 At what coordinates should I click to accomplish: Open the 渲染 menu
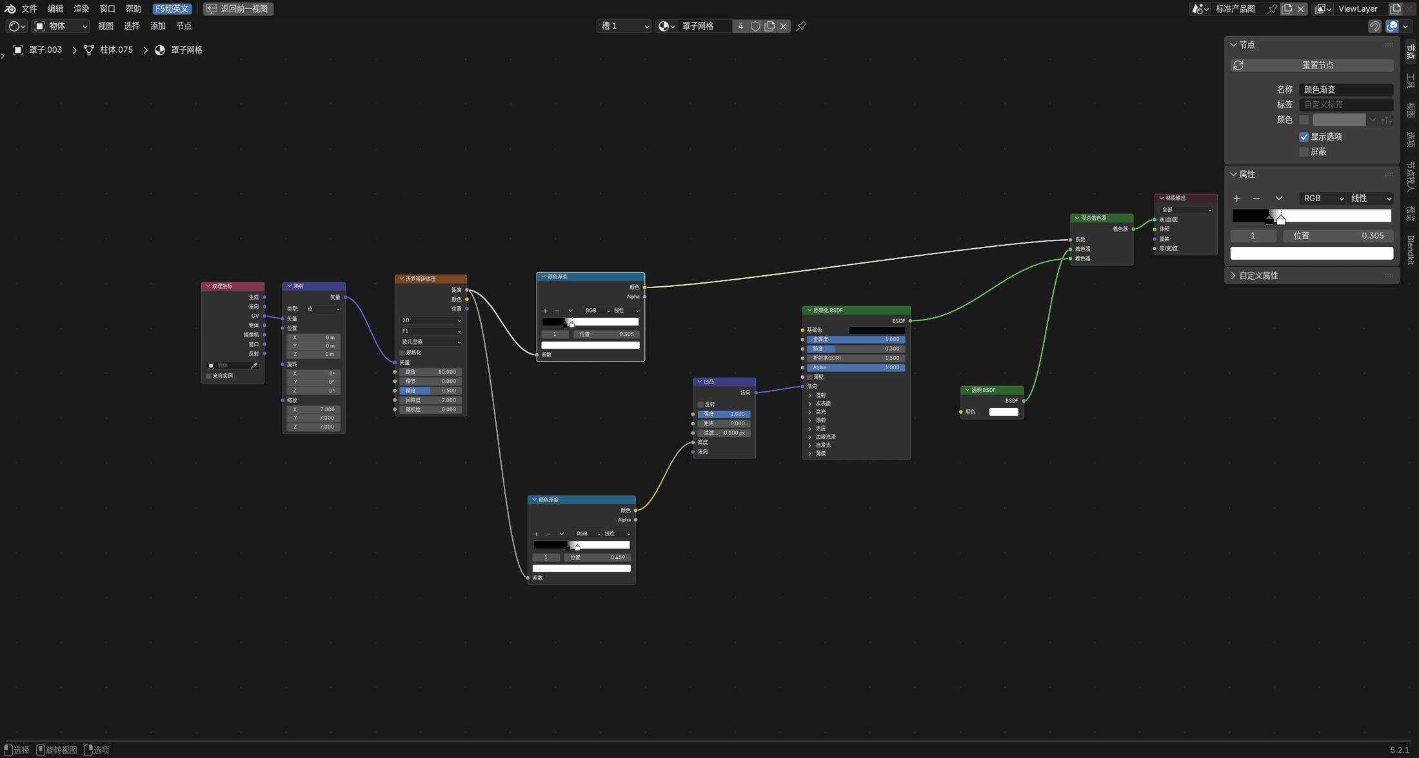coord(81,9)
